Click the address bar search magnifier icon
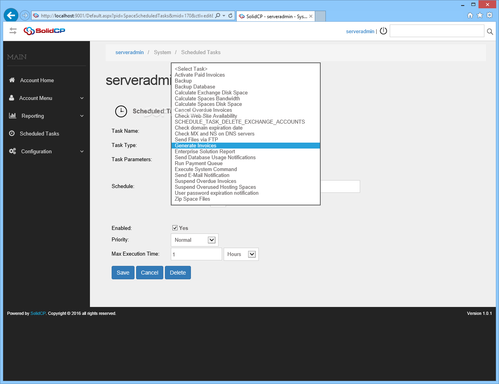 (x=218, y=16)
